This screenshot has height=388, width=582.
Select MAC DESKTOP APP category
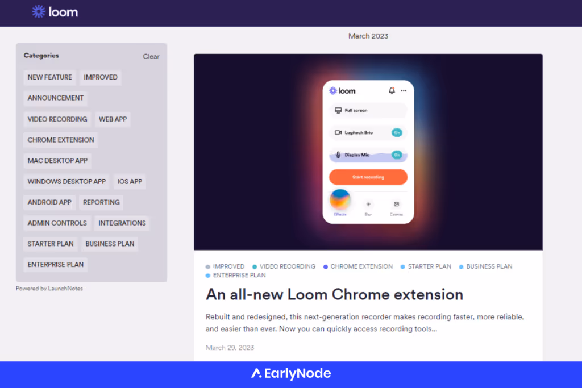click(57, 161)
